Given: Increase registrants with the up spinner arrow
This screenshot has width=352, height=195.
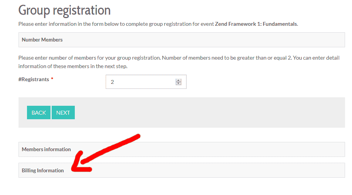Looking at the screenshot, I should click(178, 80).
